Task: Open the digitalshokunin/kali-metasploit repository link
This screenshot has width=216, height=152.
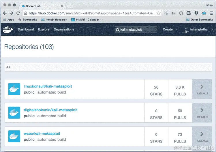Action: (50, 110)
